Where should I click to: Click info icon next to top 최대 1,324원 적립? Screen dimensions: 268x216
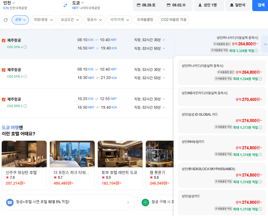pyautogui.click(x=256, y=51)
